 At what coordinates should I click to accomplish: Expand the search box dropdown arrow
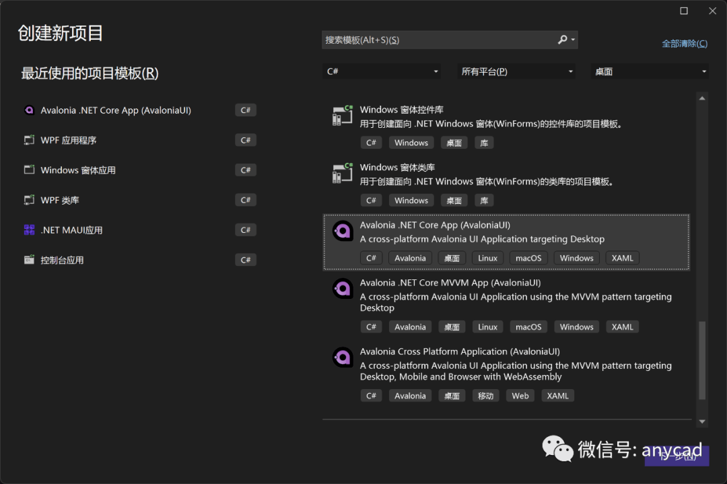click(x=574, y=40)
